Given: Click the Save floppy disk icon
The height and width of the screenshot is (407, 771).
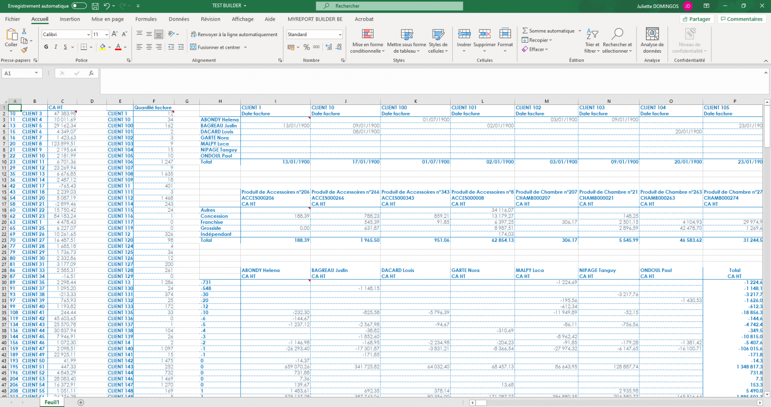Looking at the screenshot, I should [x=95, y=6].
